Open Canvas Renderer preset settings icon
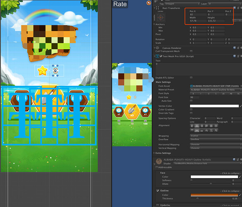The width and height of the screenshot is (242, 207). pyautogui.click(x=238, y=48)
